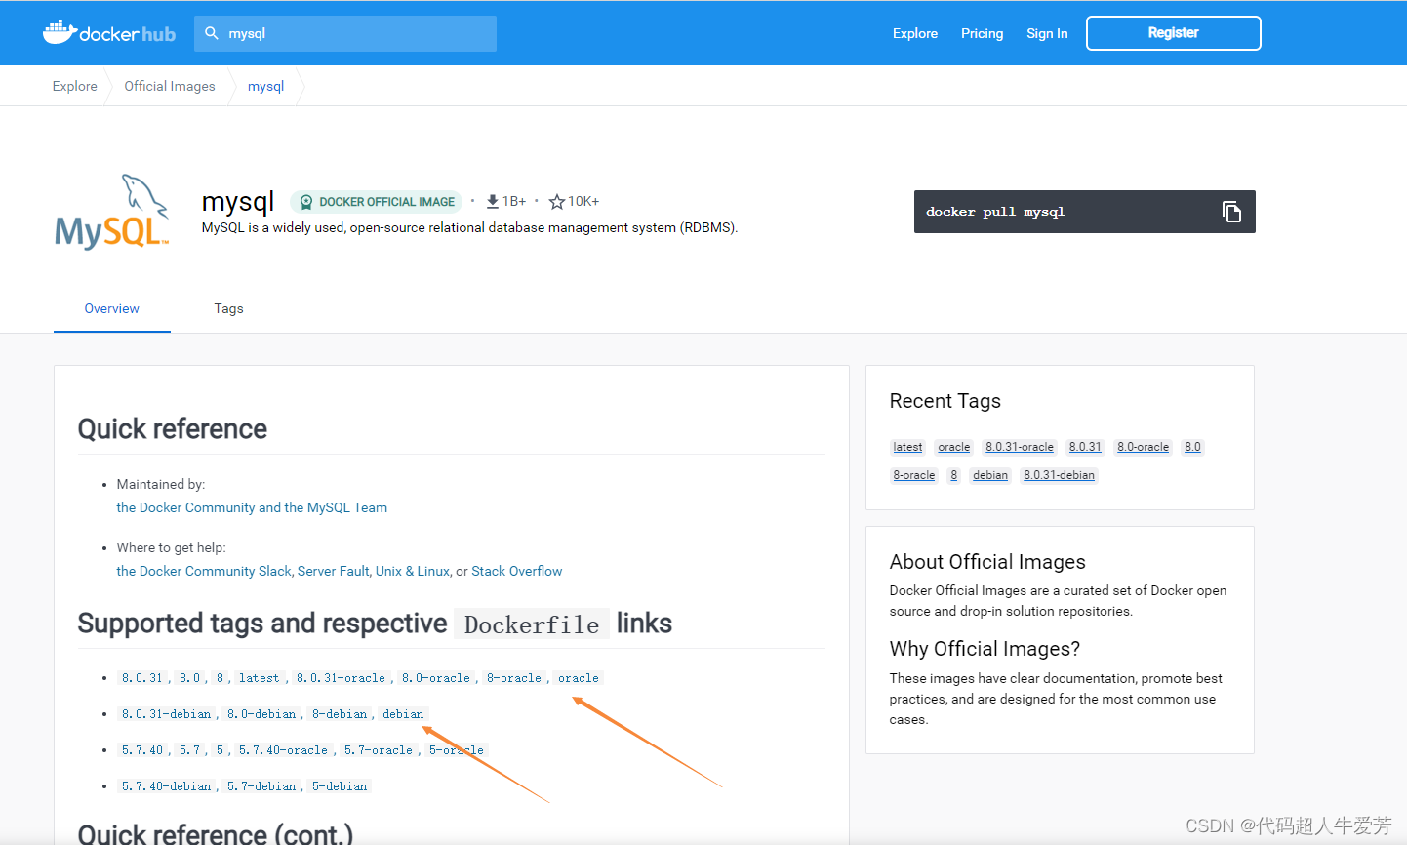Select 8.0 in Recent Tags
This screenshot has width=1407, height=845.
pyautogui.click(x=1192, y=447)
